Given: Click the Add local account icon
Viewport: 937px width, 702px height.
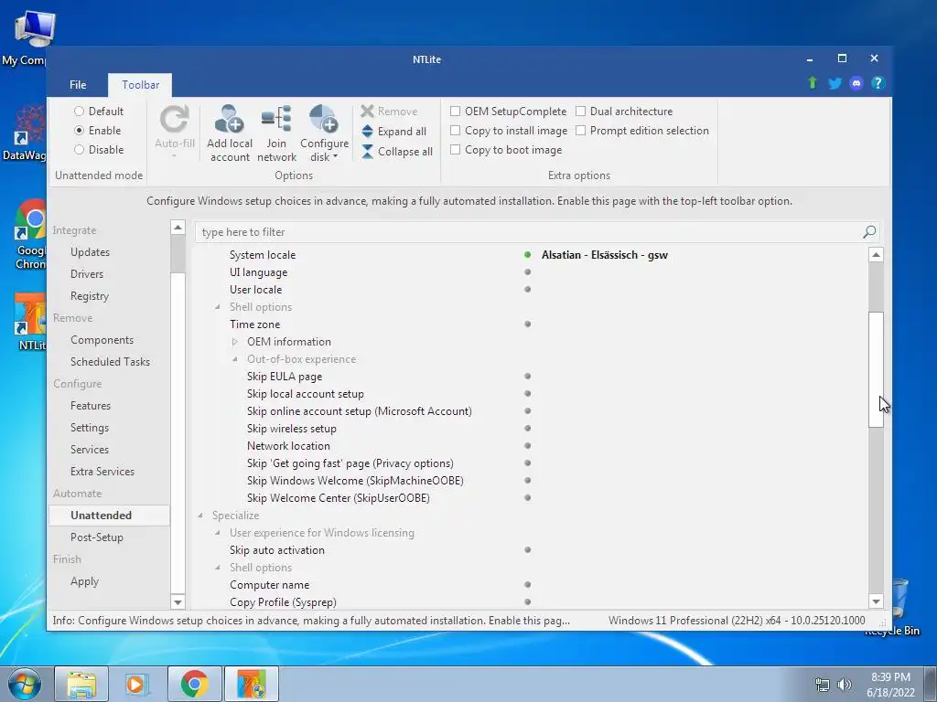Looking at the screenshot, I should pos(229,119).
